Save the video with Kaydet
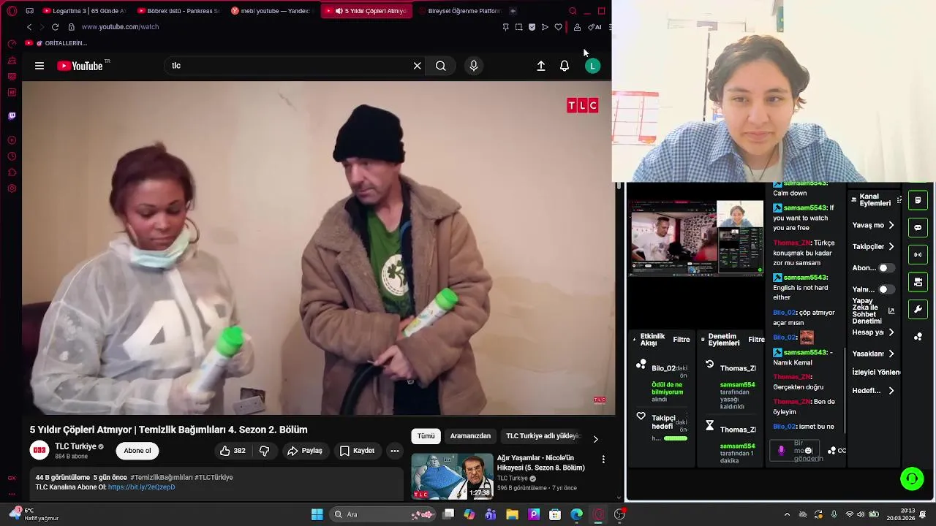 pos(358,451)
